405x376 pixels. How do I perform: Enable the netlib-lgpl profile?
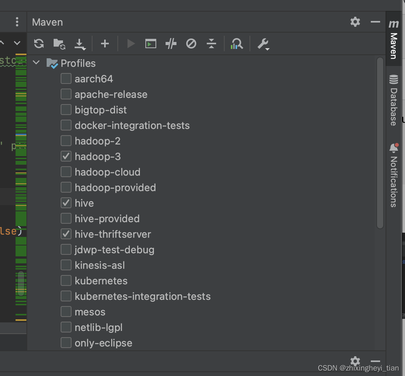coord(66,327)
